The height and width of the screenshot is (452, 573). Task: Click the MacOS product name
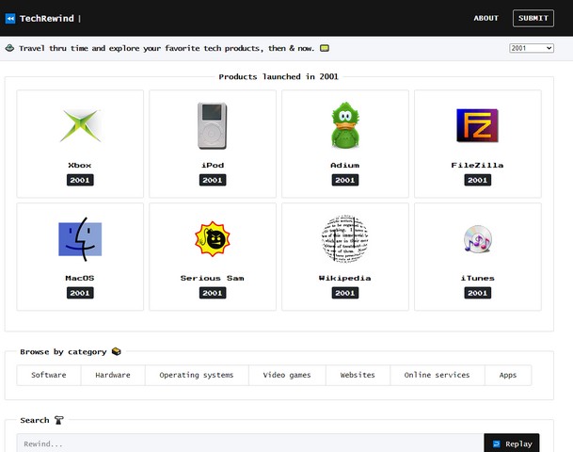click(80, 278)
